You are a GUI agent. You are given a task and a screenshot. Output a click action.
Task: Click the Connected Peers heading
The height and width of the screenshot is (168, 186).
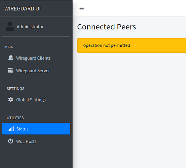point(107,27)
